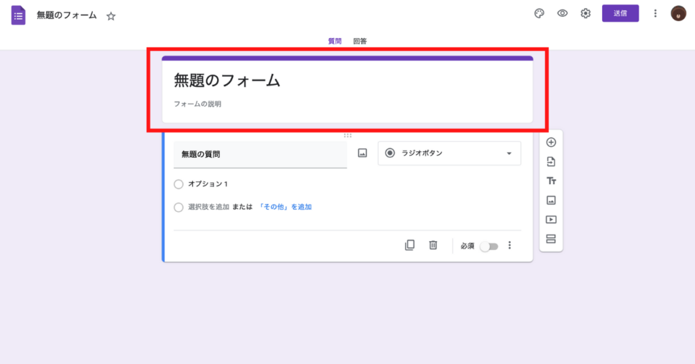
Task: Click the add question plus icon
Action: [551, 143]
